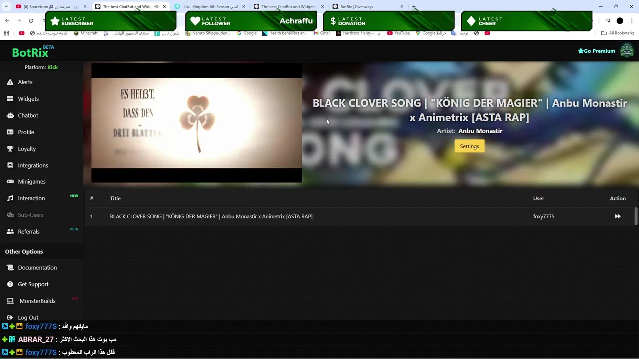Open the All Bookmarks folder
Image resolution: width=639 pixels, height=359 pixels.
tap(618, 33)
